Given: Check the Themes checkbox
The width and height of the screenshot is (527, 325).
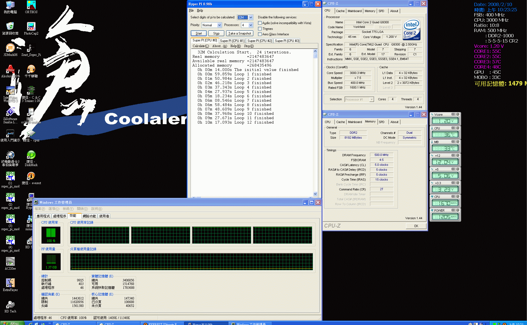Looking at the screenshot, I should point(260,29).
